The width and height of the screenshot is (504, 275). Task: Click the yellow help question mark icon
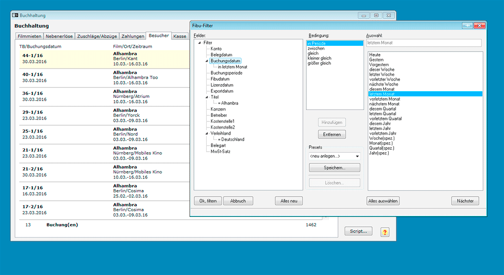[385, 232]
